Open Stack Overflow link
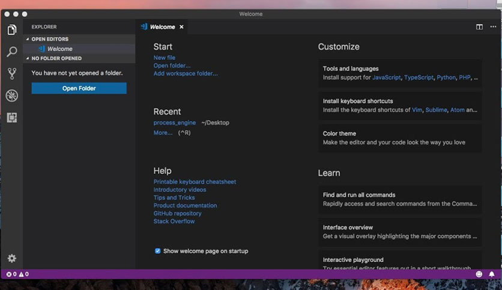 (x=174, y=221)
